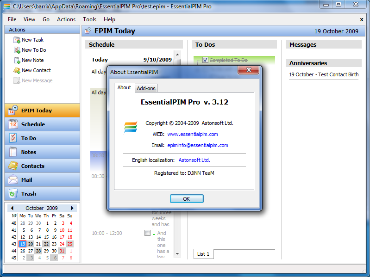Open the Help menu

[109, 19]
